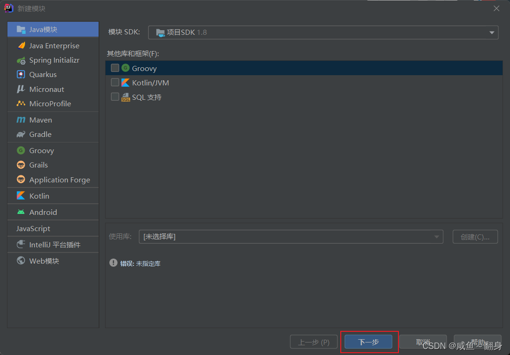Select the SQL 支持 row label
510x355 pixels.
pyautogui.click(x=146, y=97)
